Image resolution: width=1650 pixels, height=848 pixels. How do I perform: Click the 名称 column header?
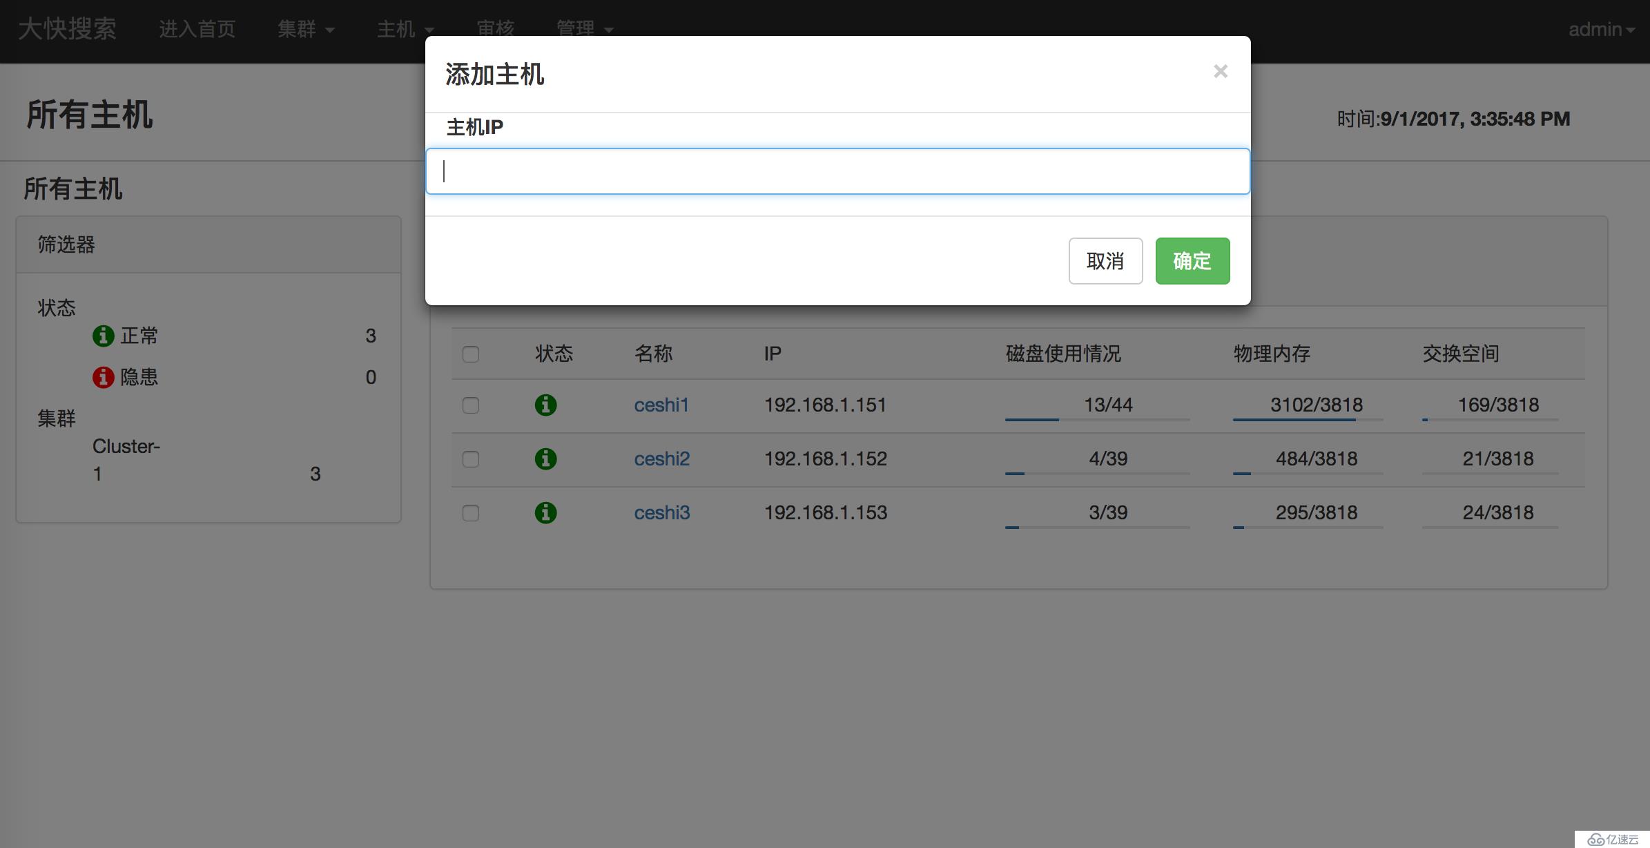coord(653,354)
